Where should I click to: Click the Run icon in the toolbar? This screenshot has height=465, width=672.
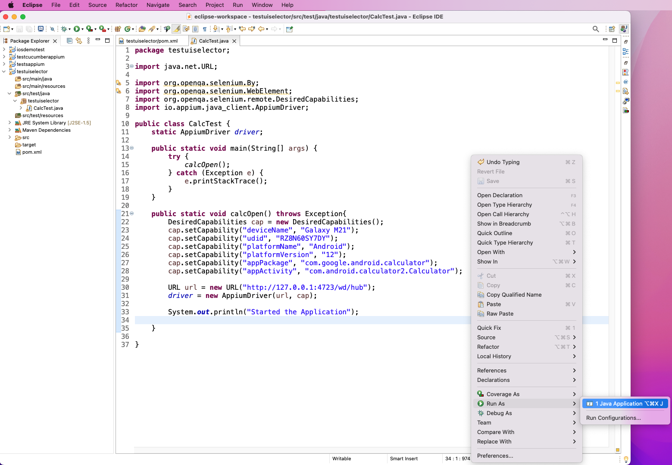[x=76, y=29]
